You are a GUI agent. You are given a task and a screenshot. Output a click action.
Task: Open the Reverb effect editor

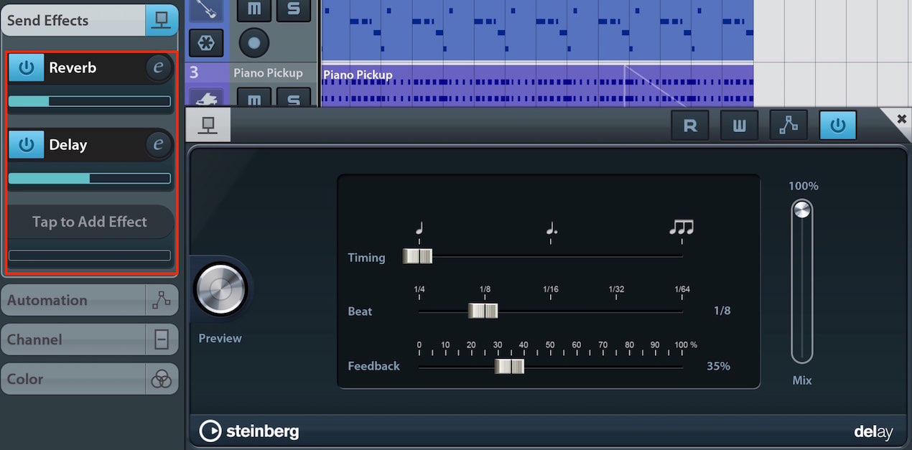click(x=159, y=67)
